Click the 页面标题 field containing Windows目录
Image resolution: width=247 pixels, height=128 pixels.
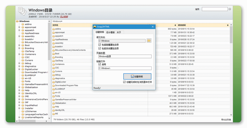(x=125, y=56)
